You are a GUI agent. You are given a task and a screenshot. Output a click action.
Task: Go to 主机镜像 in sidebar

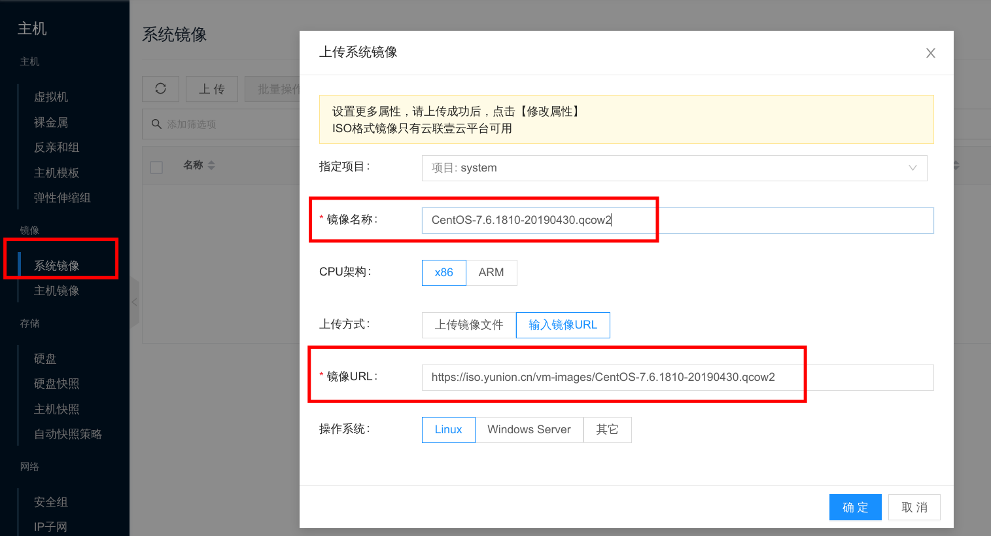[x=56, y=291]
